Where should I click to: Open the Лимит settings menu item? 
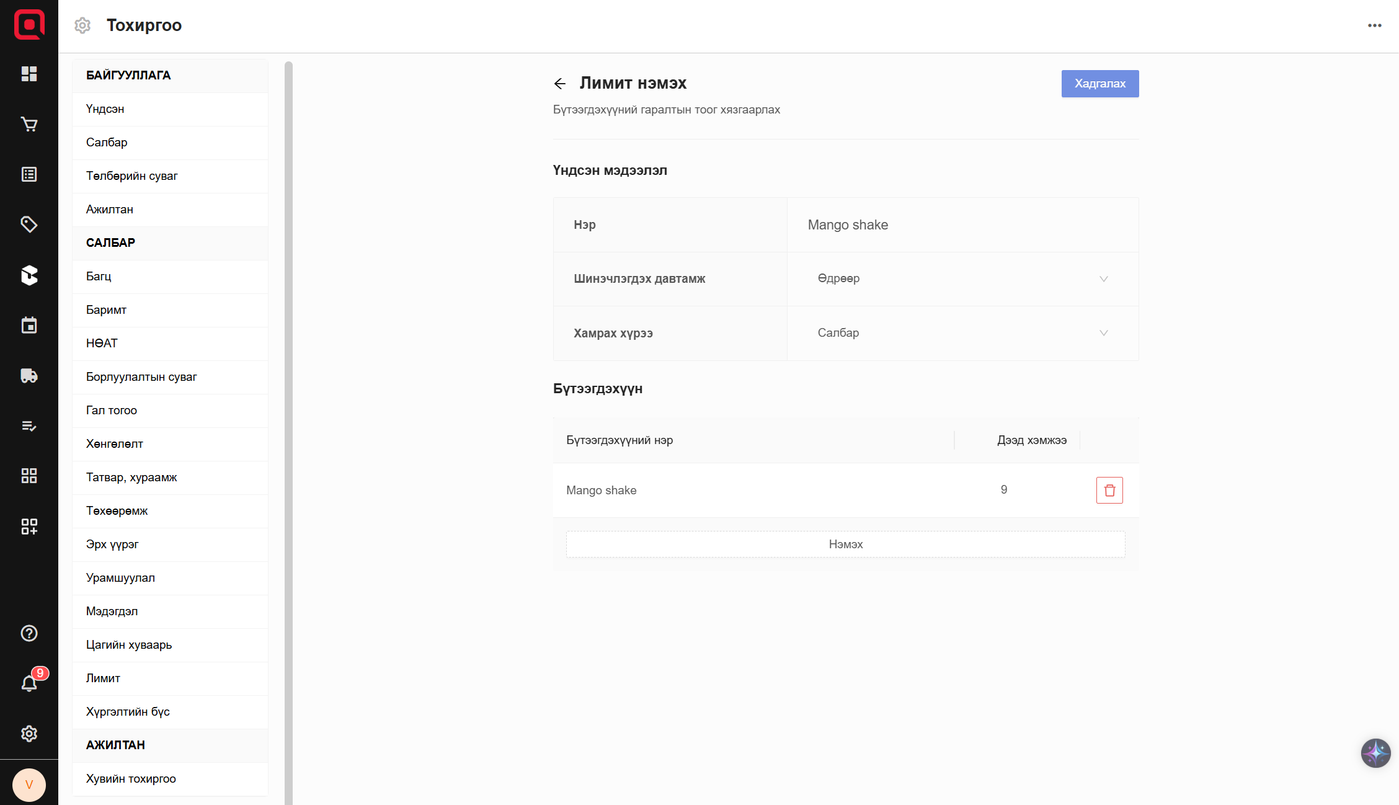point(103,678)
